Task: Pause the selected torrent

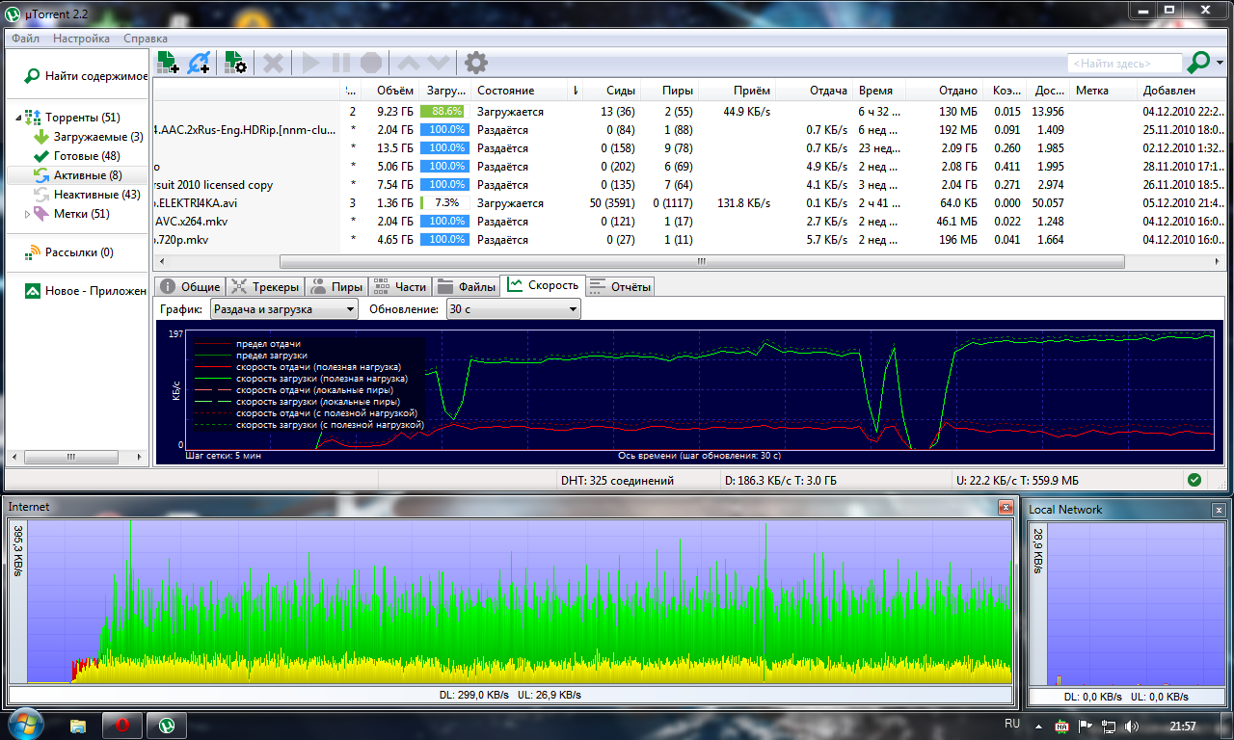Action: [x=341, y=63]
